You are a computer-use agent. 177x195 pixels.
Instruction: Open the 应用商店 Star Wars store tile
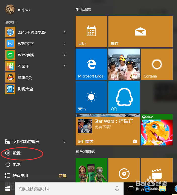tap(108, 130)
